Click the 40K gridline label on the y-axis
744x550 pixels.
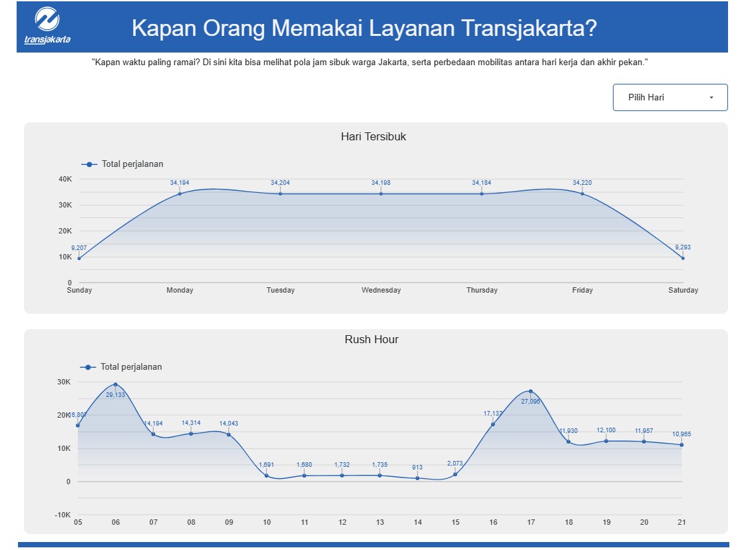click(x=65, y=178)
